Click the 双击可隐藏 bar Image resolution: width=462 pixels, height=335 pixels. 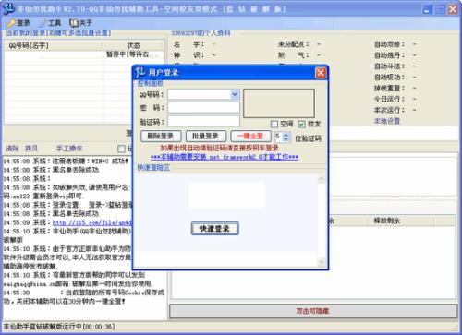[x=313, y=311]
